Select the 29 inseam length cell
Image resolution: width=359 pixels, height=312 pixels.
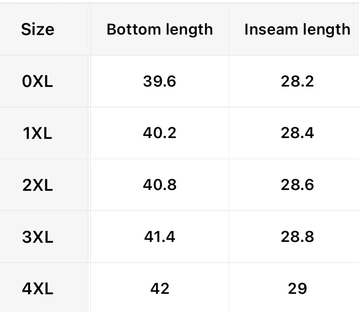pyautogui.click(x=297, y=289)
